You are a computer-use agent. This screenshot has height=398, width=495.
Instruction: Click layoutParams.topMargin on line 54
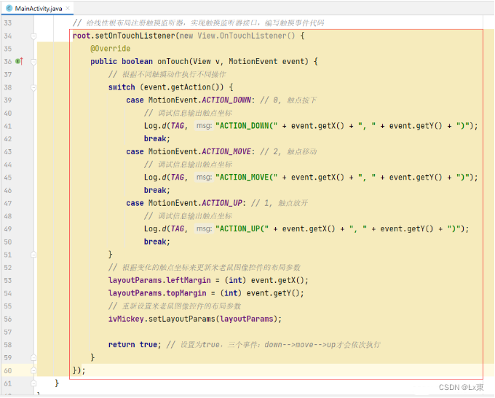pos(157,293)
